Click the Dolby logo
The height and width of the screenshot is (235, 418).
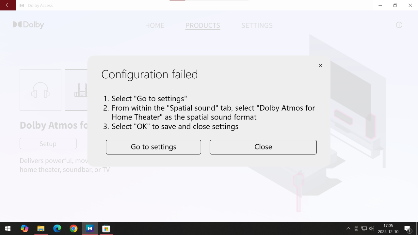pyautogui.click(x=28, y=25)
